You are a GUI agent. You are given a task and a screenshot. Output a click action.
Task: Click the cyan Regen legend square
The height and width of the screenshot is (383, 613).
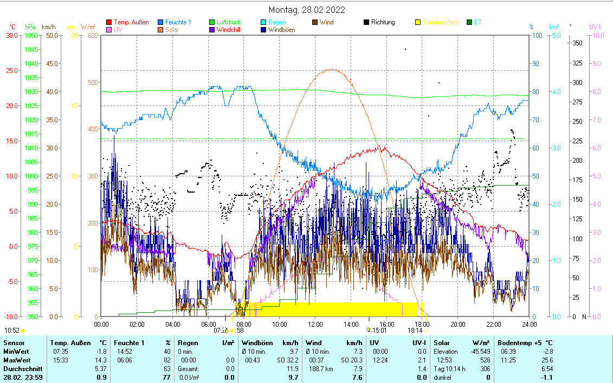click(x=263, y=22)
